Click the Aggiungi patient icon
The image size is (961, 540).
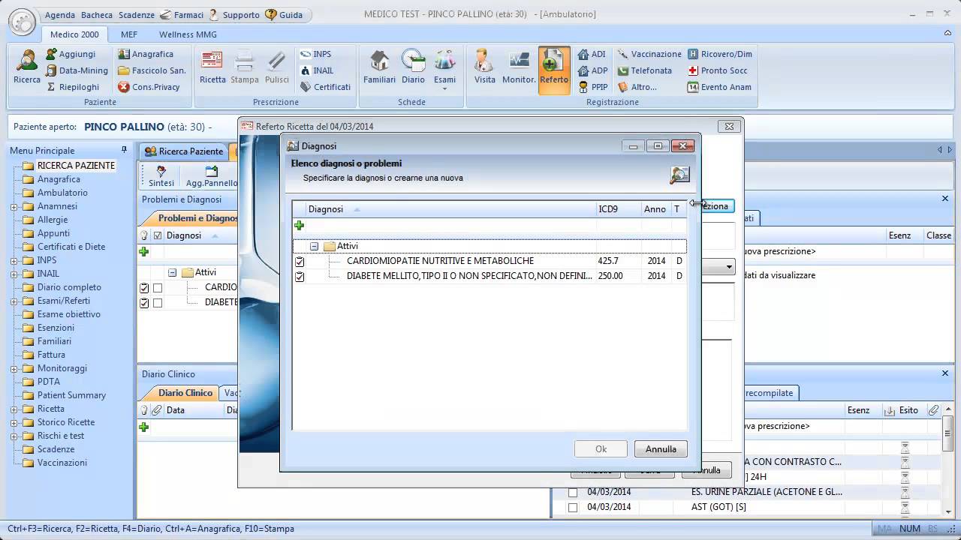coord(71,54)
